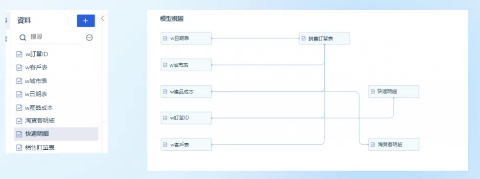Select w日期表 in the data list

pos(56,94)
